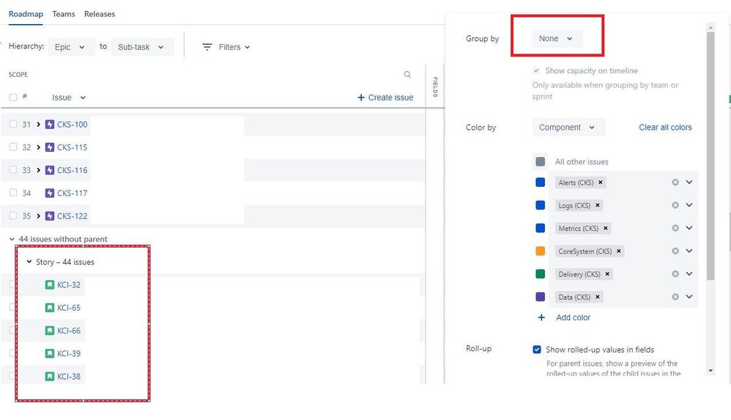Click the epic icon of CKS-122
731x420 pixels.
tap(50, 216)
